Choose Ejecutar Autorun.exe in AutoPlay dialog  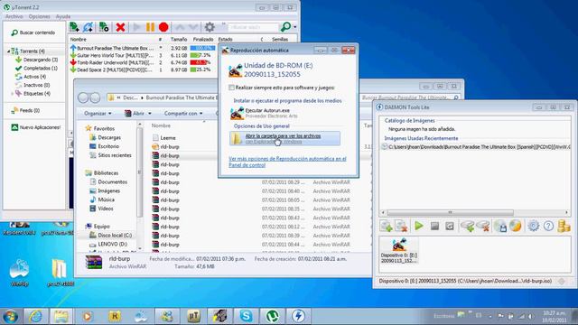click(284, 113)
